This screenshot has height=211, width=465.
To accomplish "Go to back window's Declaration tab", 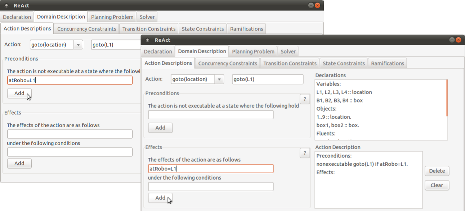I will (17, 17).
